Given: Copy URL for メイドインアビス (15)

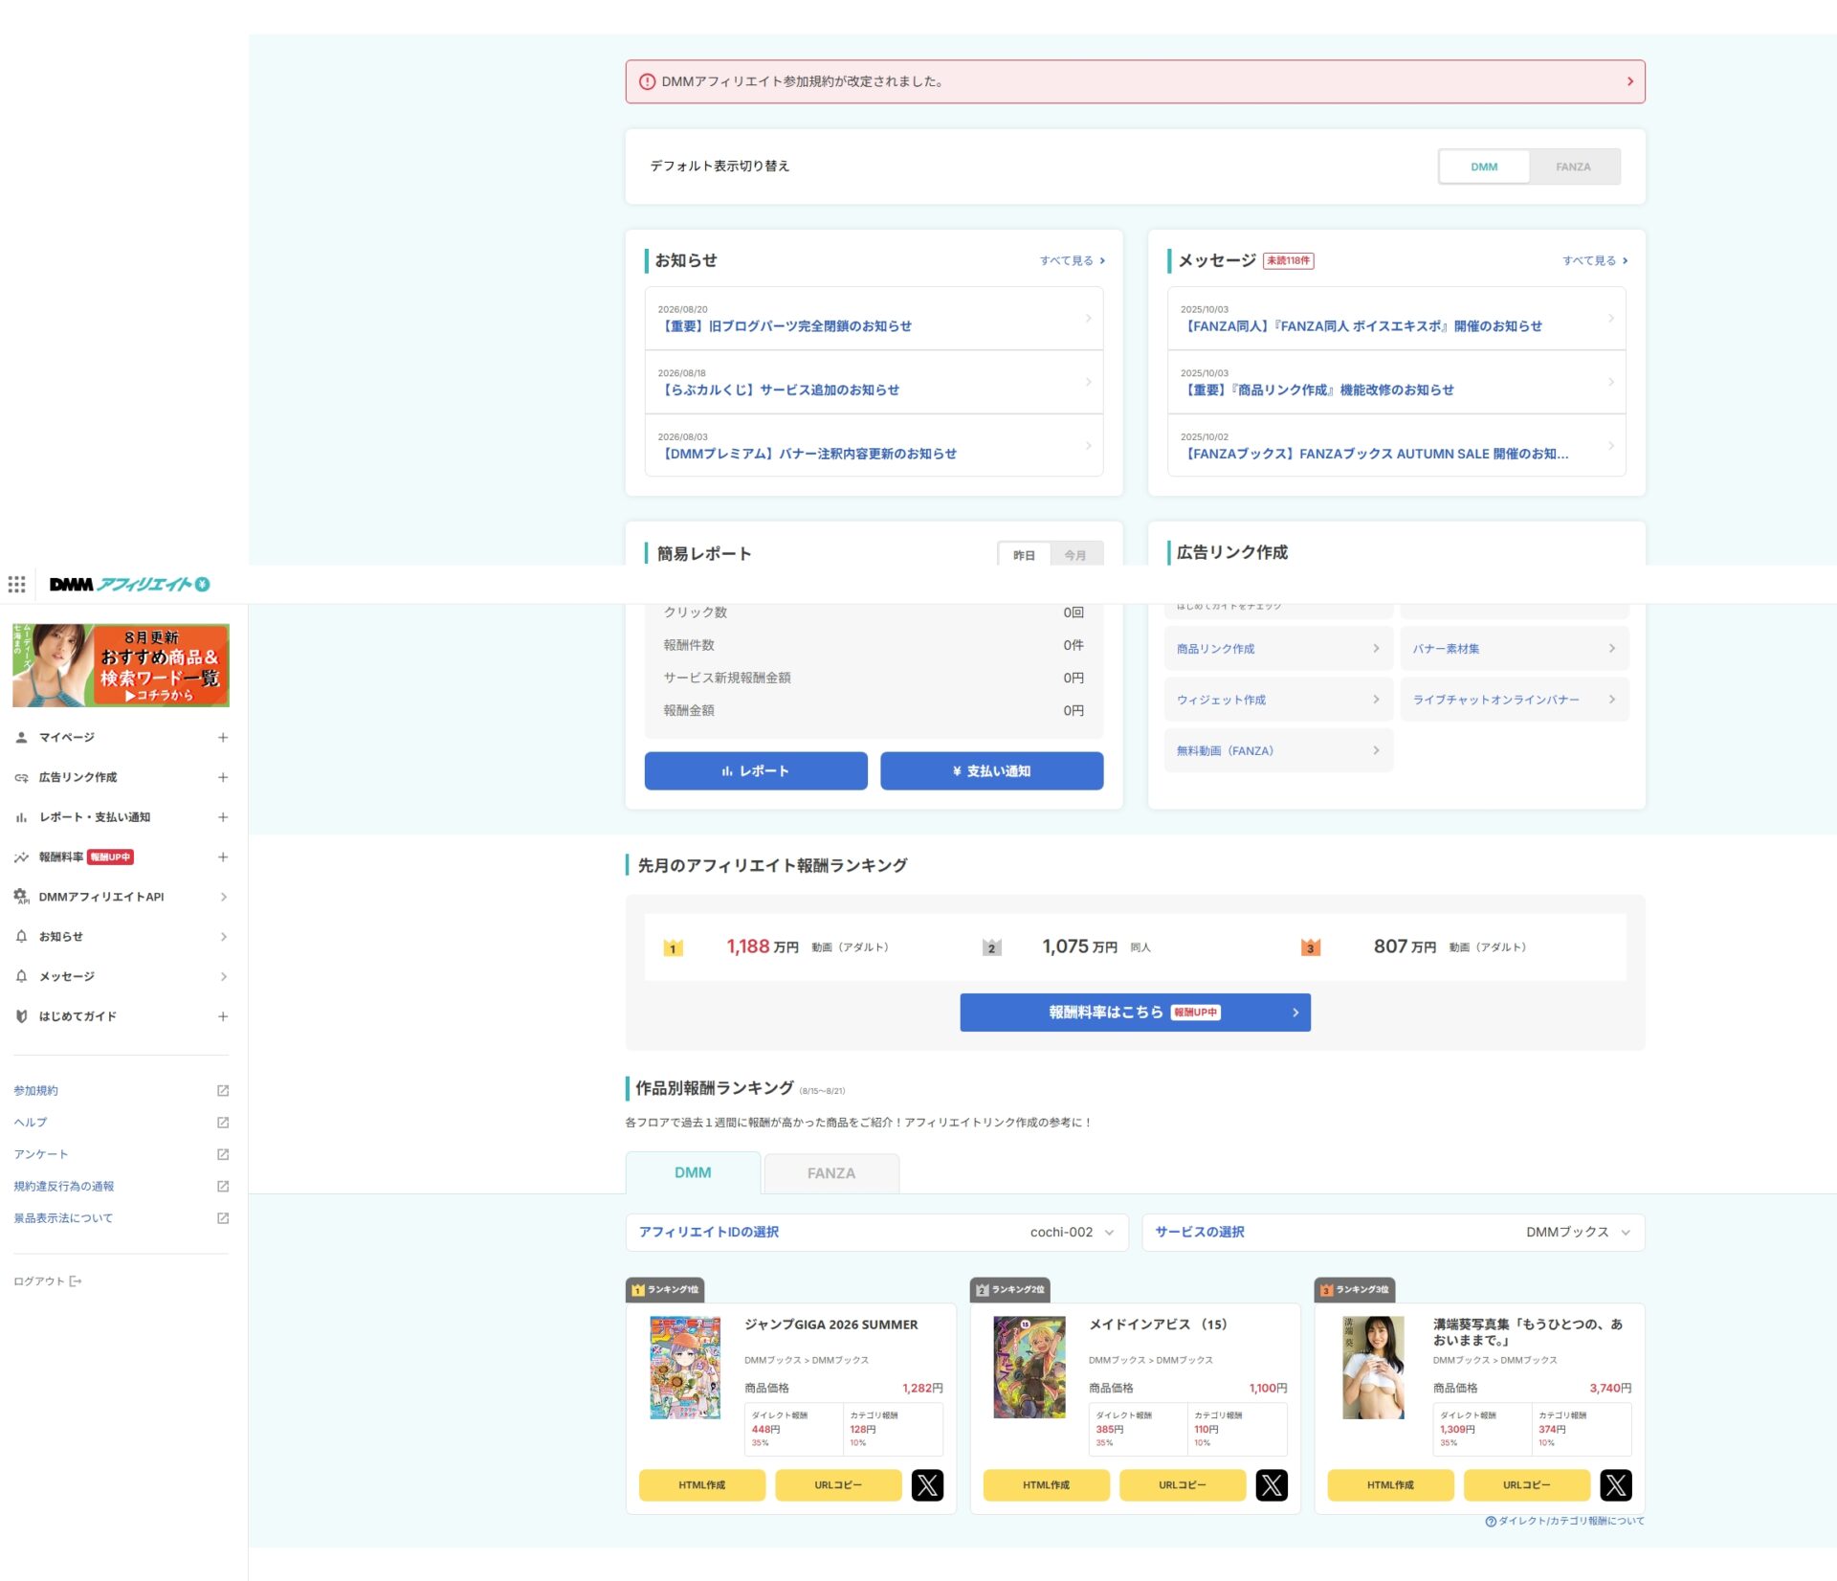Looking at the screenshot, I should (1183, 1485).
